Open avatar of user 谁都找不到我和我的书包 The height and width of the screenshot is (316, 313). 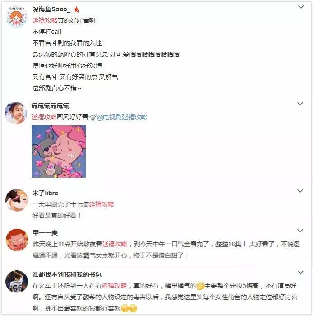[x=17, y=281]
